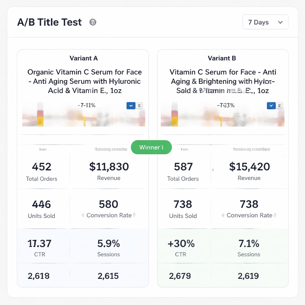
Task: Open the 7 Days time range dropdown
Action: [x=265, y=22]
